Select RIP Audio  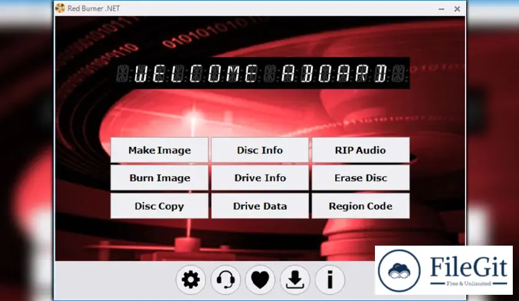coord(361,150)
